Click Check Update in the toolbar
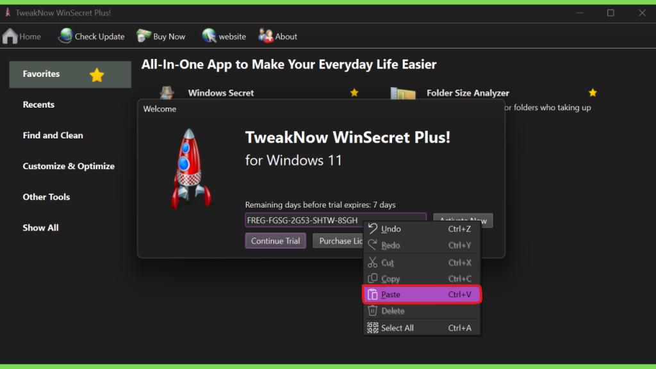The width and height of the screenshot is (656, 369). click(x=91, y=37)
